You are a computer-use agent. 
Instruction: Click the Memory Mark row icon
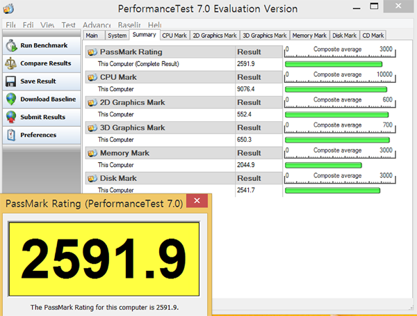(x=92, y=153)
